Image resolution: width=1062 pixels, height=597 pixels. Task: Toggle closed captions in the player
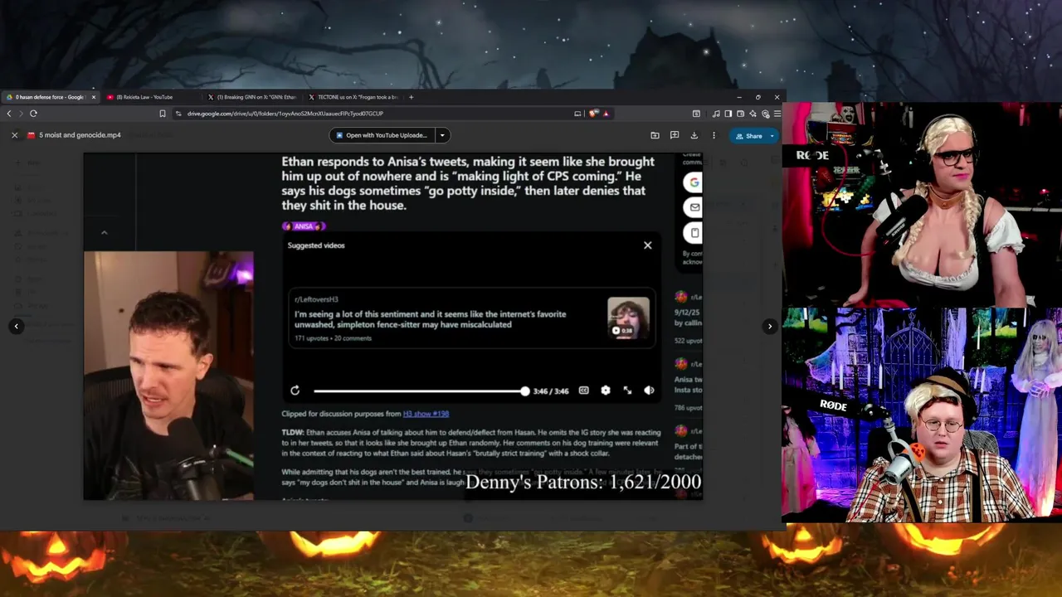[583, 391]
